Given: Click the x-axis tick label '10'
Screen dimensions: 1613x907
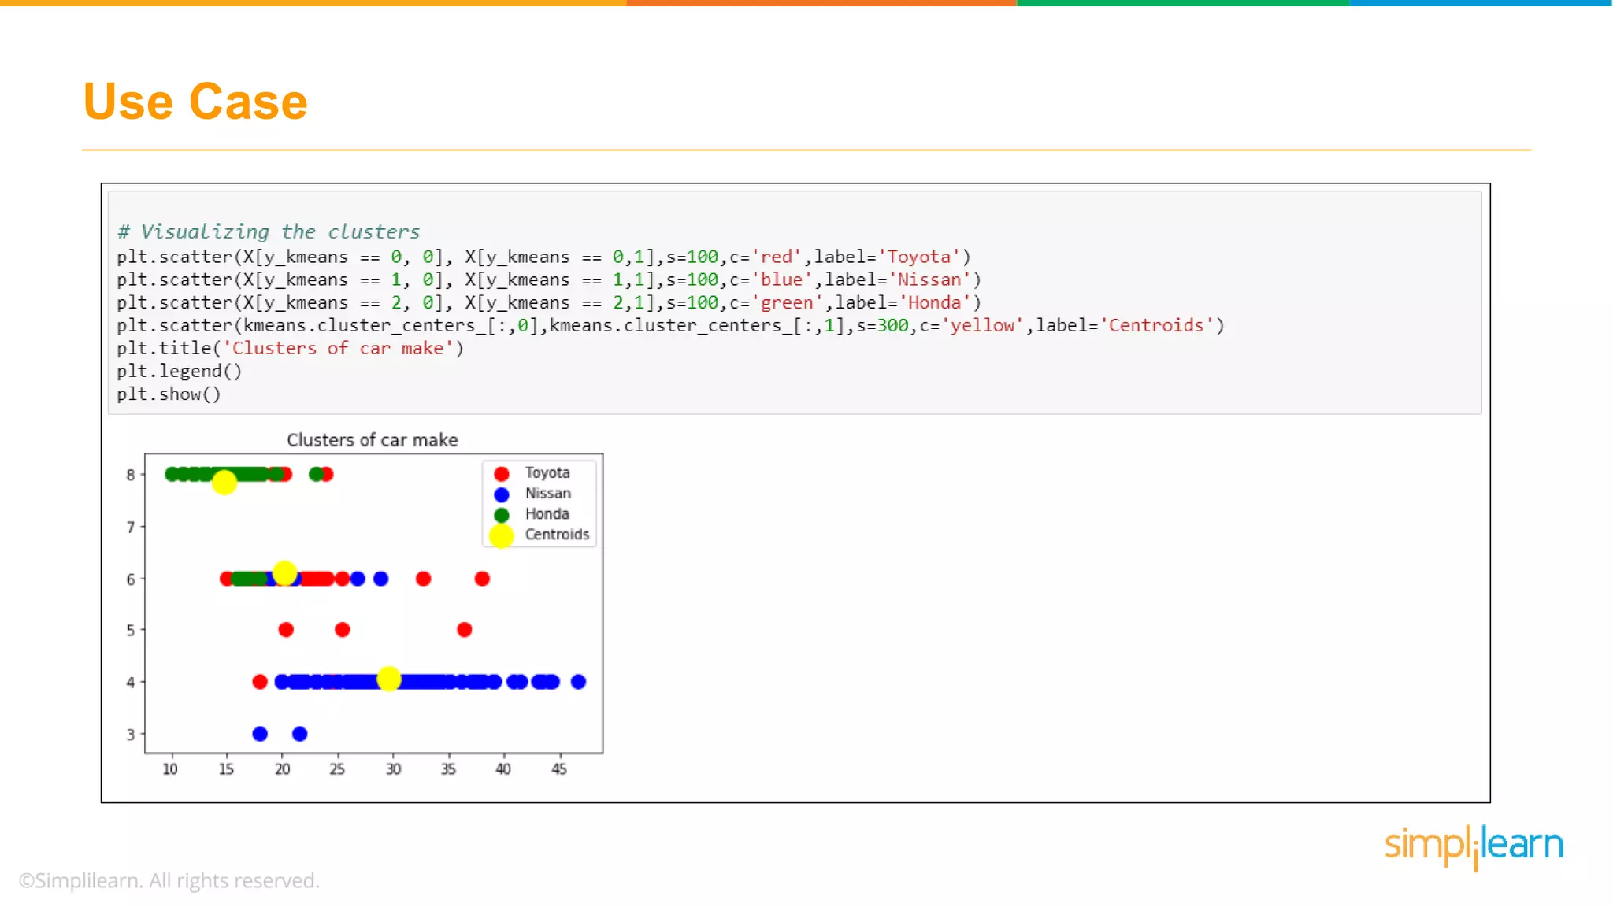Looking at the screenshot, I should 170,769.
